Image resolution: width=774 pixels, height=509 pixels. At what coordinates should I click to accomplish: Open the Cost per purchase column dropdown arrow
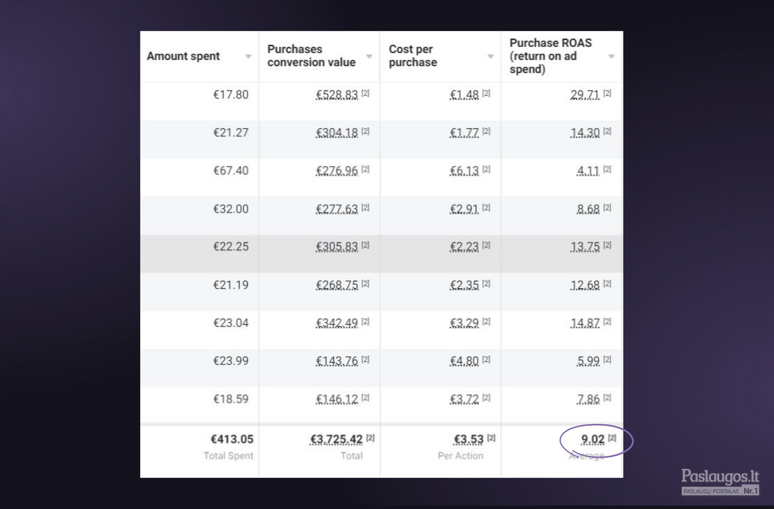point(491,57)
